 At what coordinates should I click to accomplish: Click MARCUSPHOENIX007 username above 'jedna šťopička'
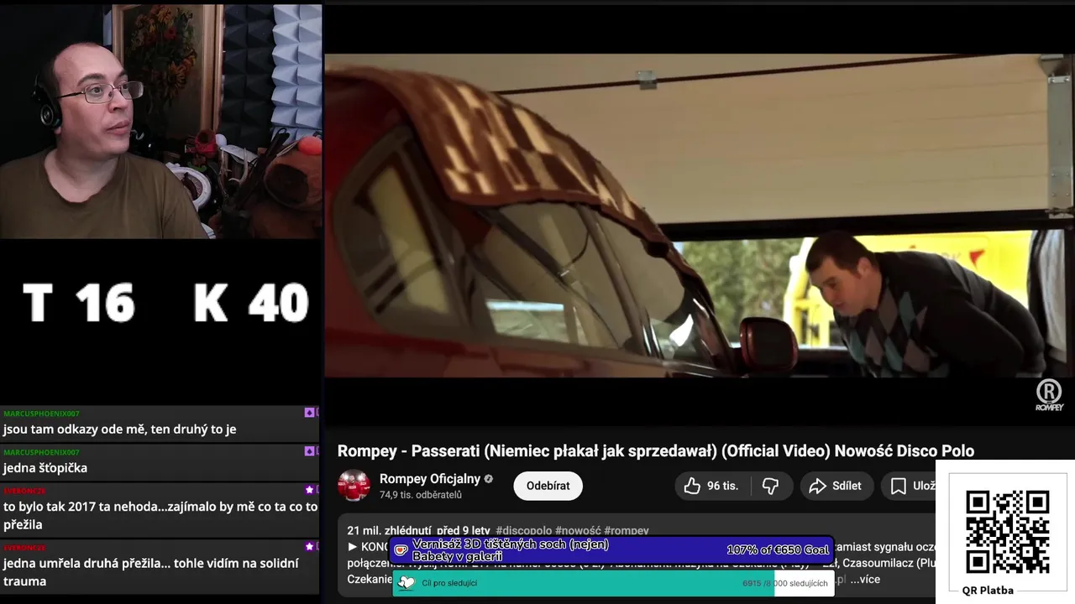click(x=41, y=452)
